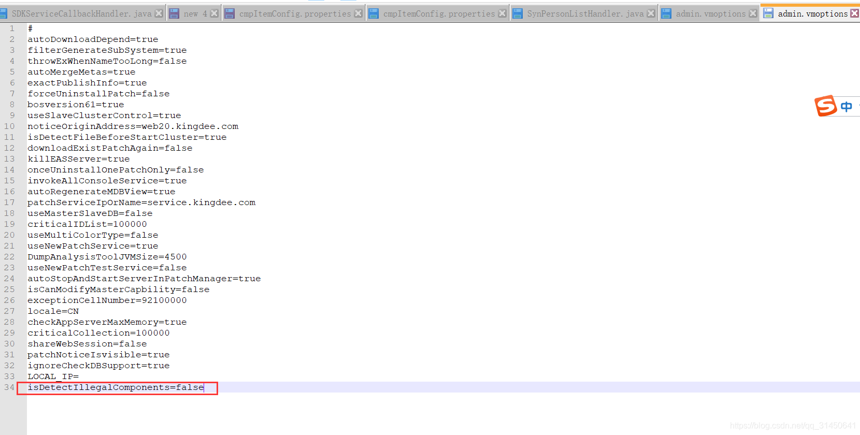This screenshot has width=860, height=435.
Task: Click save icon of cmpItemConfig.properties tab beside new 4
Action: pyautogui.click(x=230, y=13)
